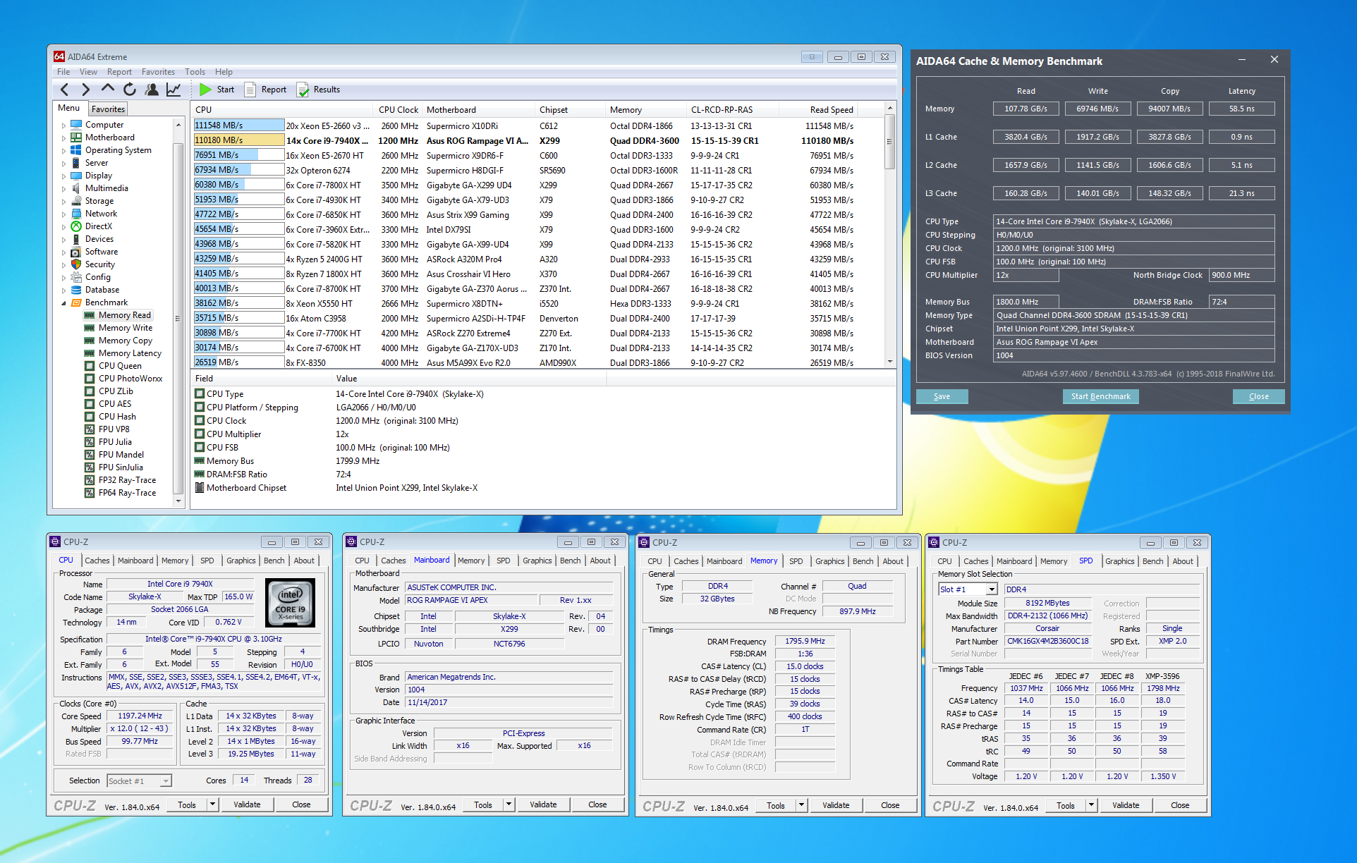Select the Motherboard item in the tree
The image size is (1357, 863).
pos(109,137)
